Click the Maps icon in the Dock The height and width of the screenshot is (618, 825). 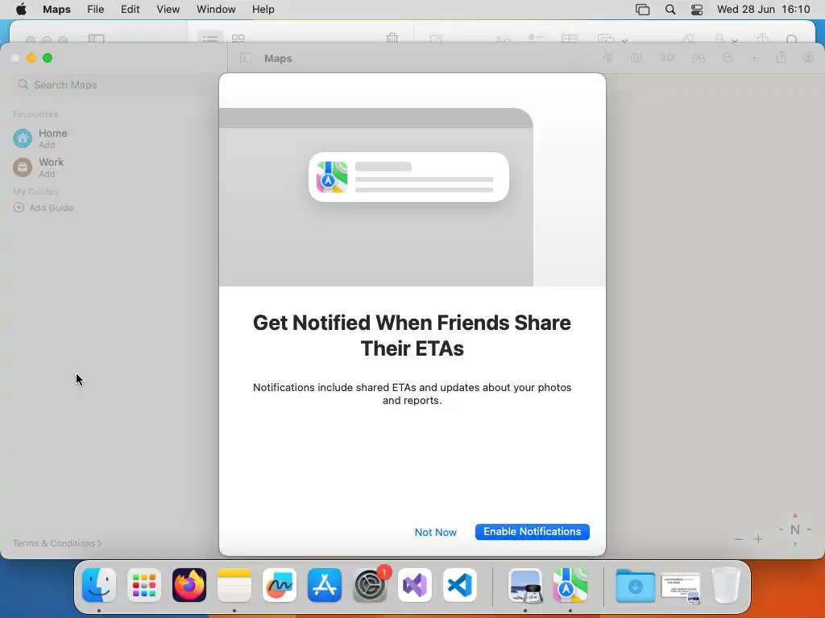coord(570,585)
